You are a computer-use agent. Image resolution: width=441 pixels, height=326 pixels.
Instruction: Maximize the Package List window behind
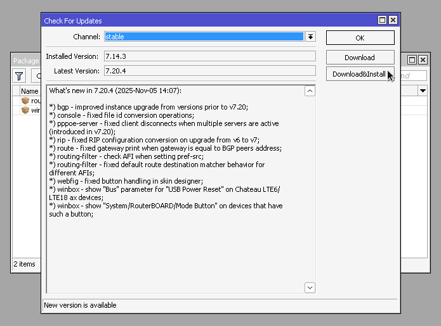click(x=412, y=60)
